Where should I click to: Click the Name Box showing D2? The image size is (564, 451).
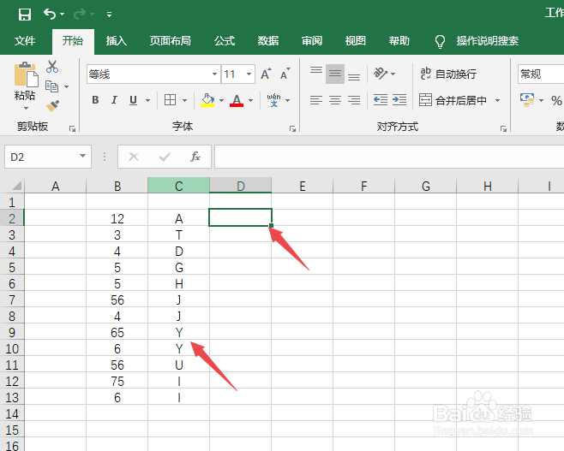click(x=48, y=157)
